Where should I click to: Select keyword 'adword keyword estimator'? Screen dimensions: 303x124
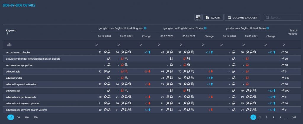21,84
